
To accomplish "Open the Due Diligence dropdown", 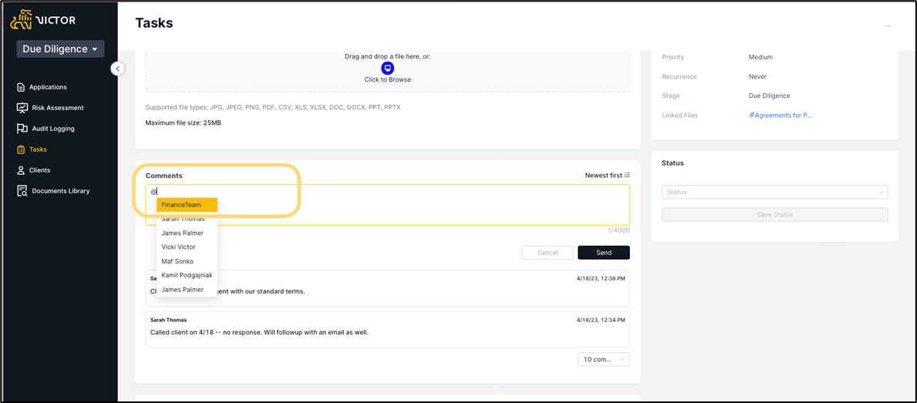I will coord(60,49).
